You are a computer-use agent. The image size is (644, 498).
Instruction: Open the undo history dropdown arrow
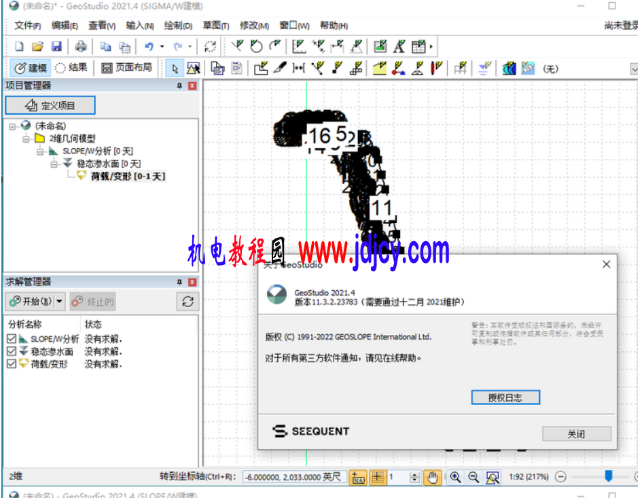pyautogui.click(x=162, y=46)
